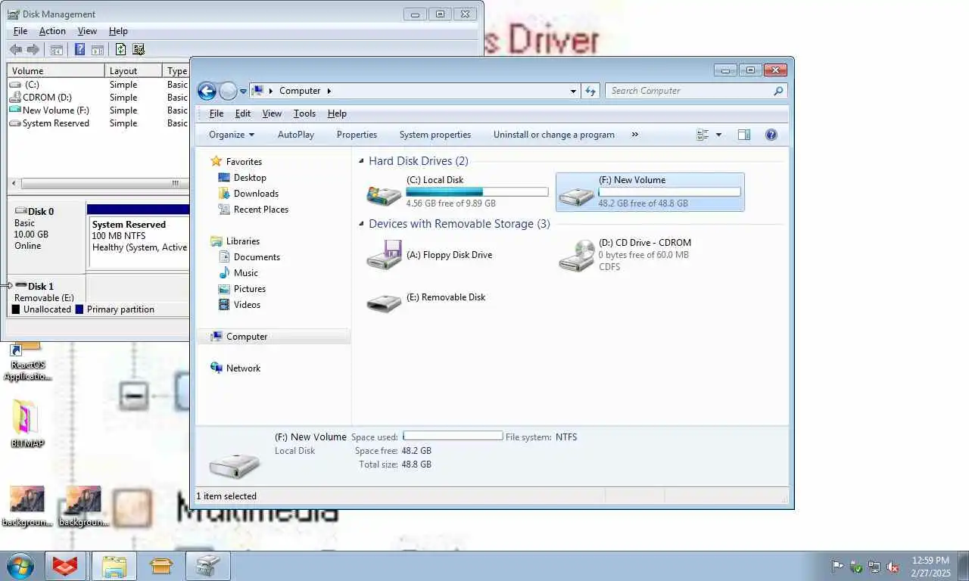969x581 pixels.
Task: Click Back arrow in Disk Management toolbar
Action: click(15, 49)
